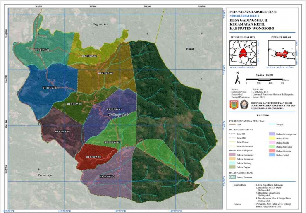
Task: Click the Dukuh Siwerak red swatch
Action: coord(272,152)
